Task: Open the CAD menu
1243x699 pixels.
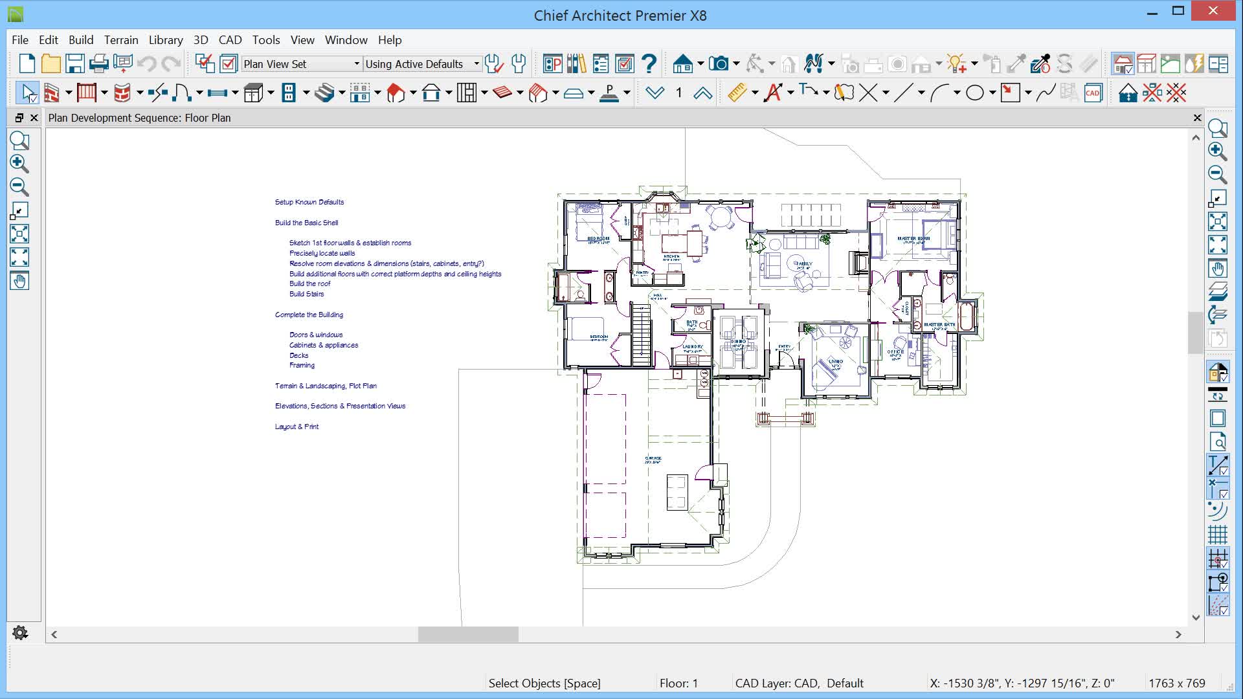Action: click(230, 40)
